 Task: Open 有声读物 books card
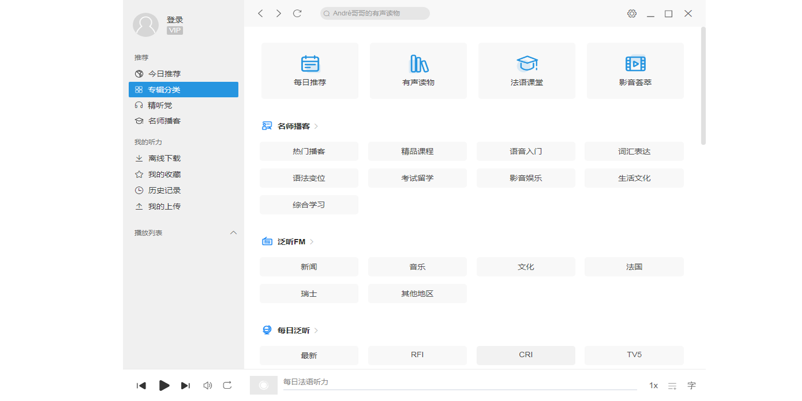pos(418,71)
